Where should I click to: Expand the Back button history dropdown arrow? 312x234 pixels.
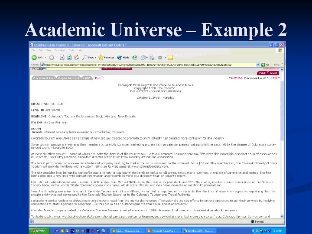45,58
